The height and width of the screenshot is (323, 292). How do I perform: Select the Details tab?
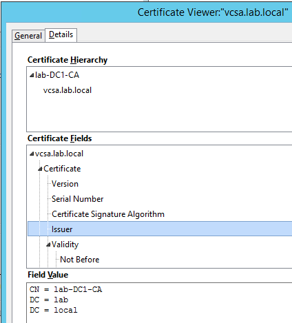[x=61, y=35]
